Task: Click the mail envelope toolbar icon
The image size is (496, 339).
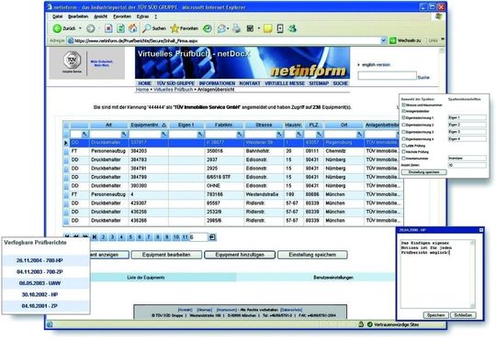Action: [x=221, y=28]
